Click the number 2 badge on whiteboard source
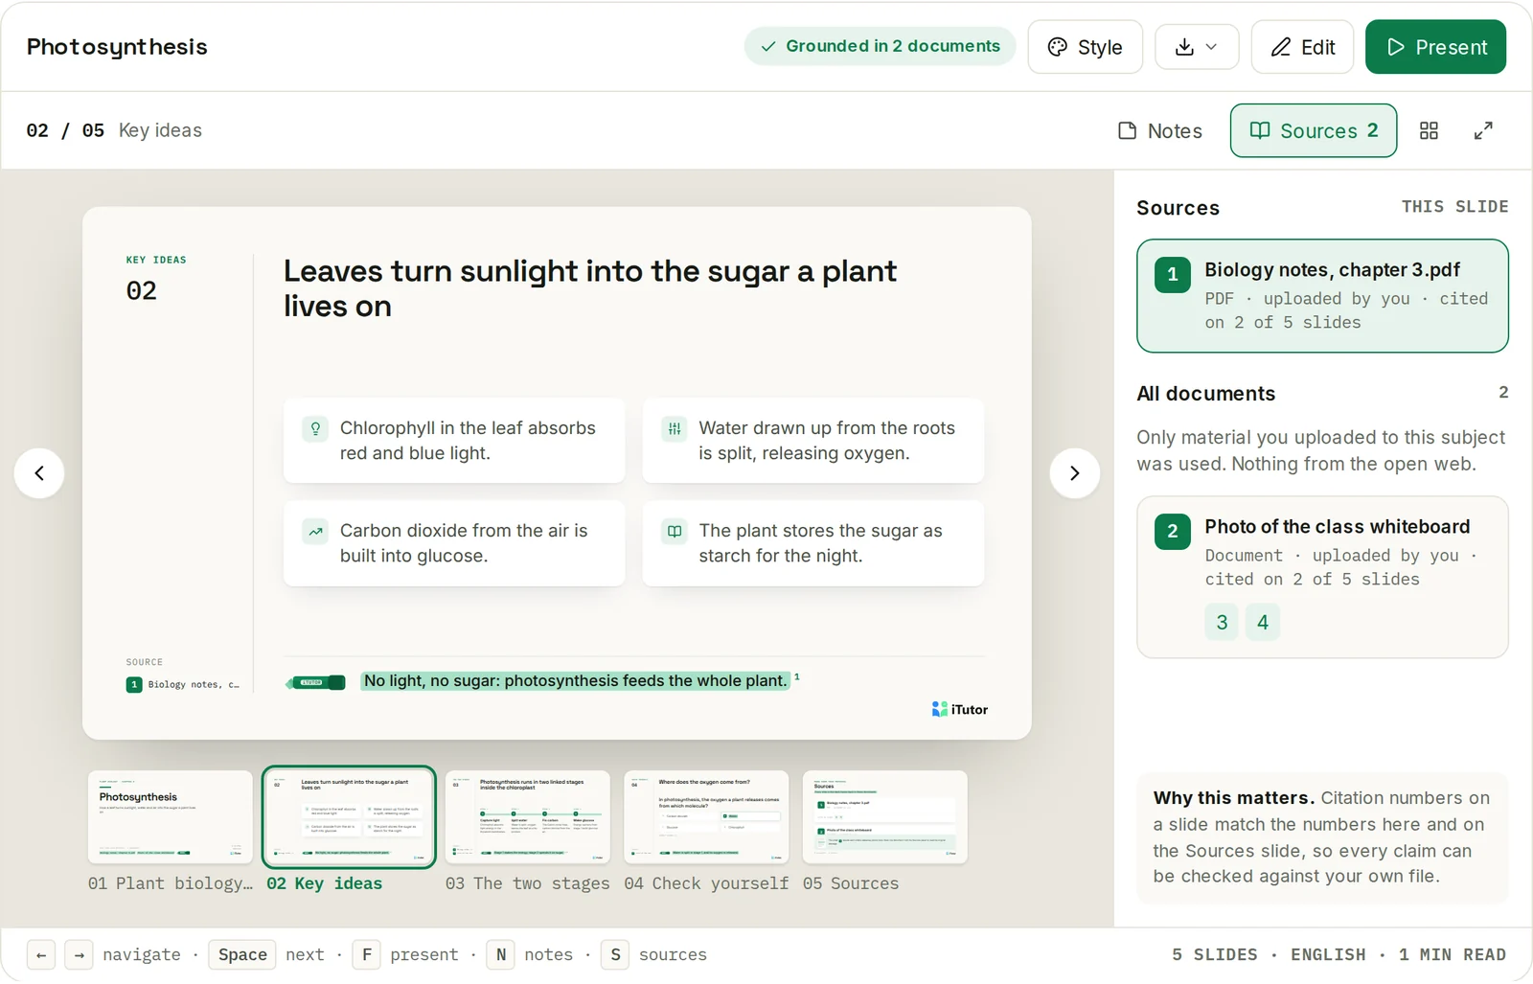 1172,531
